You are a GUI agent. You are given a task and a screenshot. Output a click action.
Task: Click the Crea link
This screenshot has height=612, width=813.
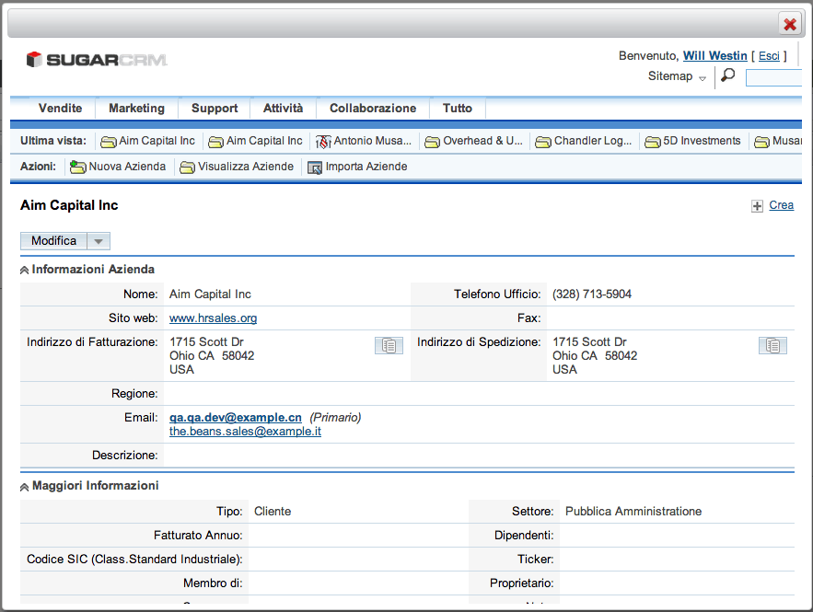(782, 205)
